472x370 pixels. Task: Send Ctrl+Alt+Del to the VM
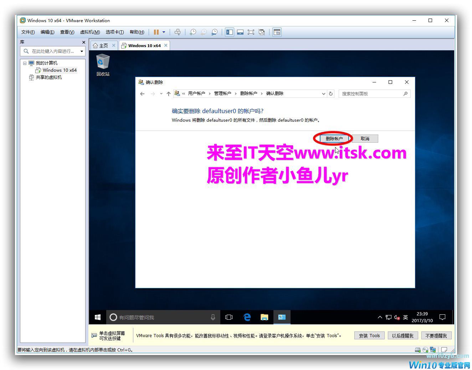coord(178,32)
